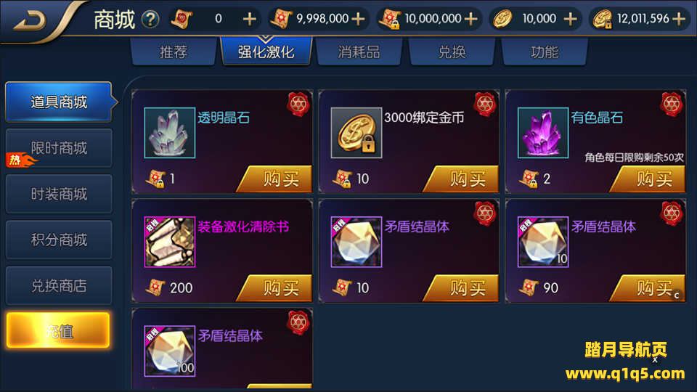Switch to the 消耗品 tab
This screenshot has width=697, height=392.
pyautogui.click(x=359, y=52)
